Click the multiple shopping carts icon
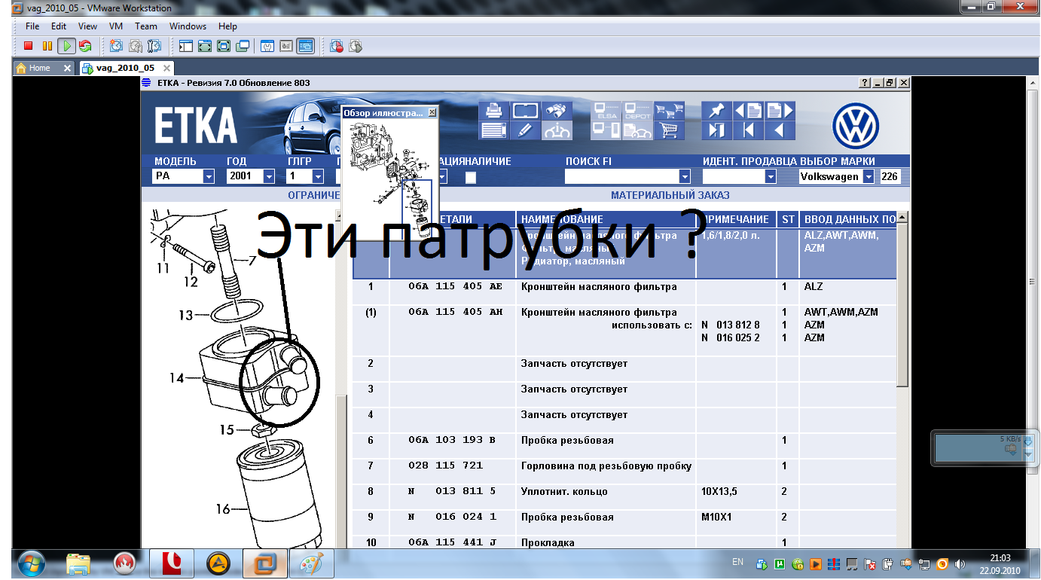 (669, 111)
